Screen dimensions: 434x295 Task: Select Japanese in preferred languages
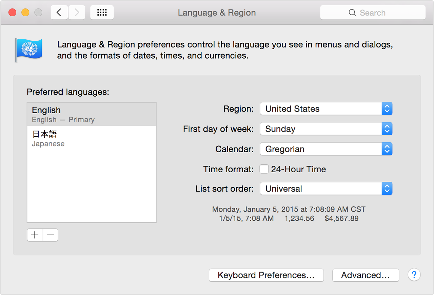(x=91, y=138)
